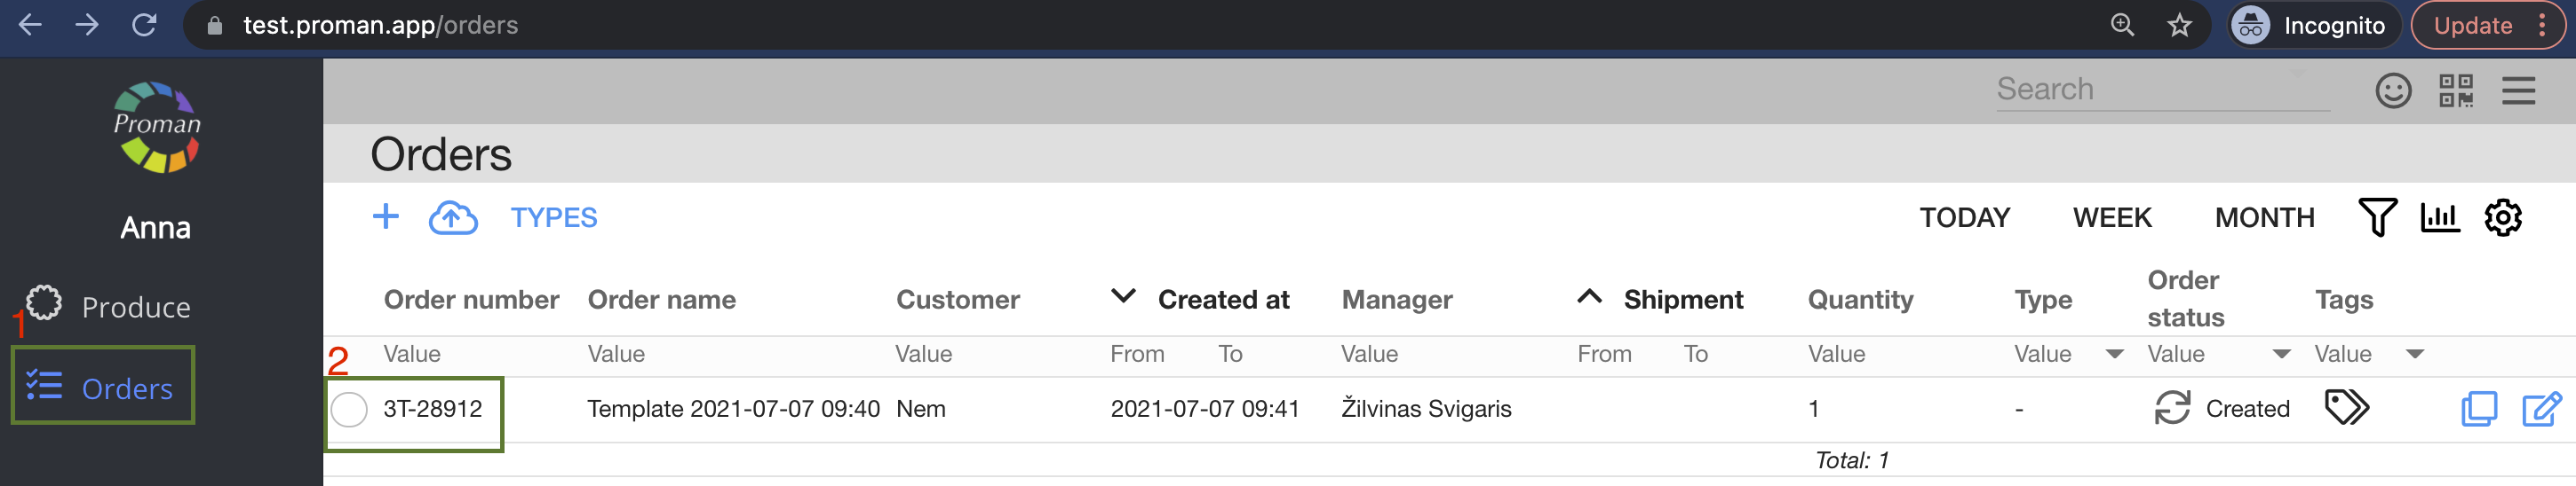Filter orders by TODAY
The height and width of the screenshot is (486, 2576).
click(1964, 217)
